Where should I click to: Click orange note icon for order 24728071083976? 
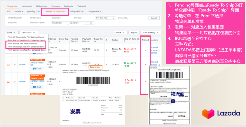(8, 82)
